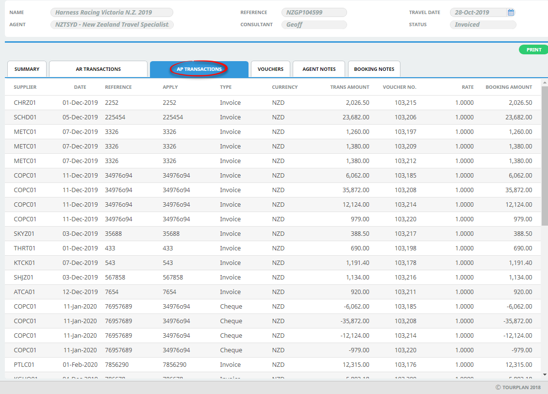Click the Status field showing Invoiced
The image size is (548, 394).
483,25
